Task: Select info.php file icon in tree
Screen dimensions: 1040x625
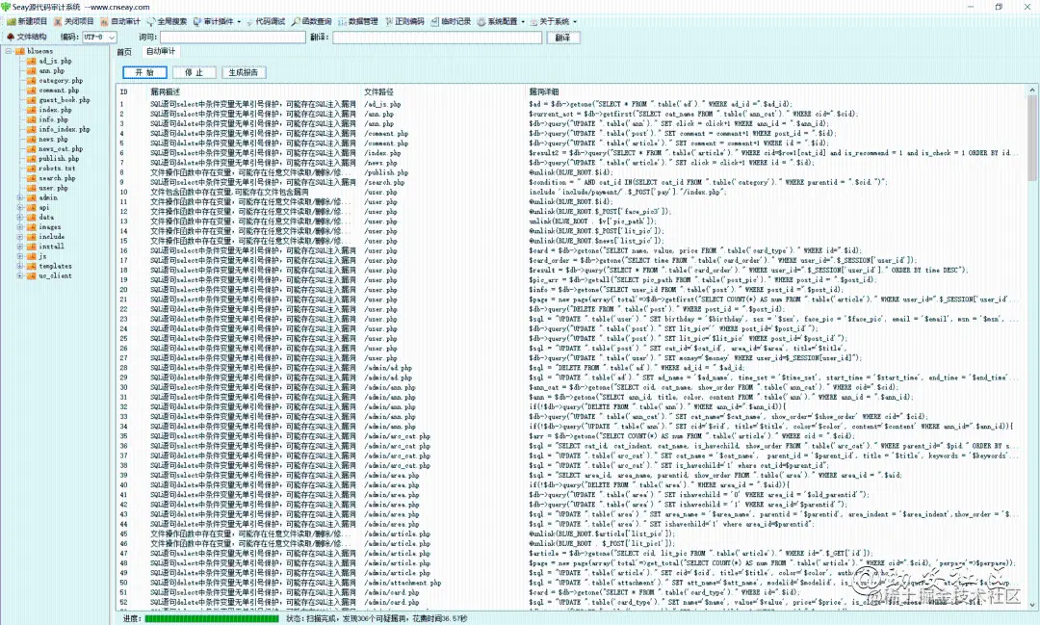Action: [31, 119]
